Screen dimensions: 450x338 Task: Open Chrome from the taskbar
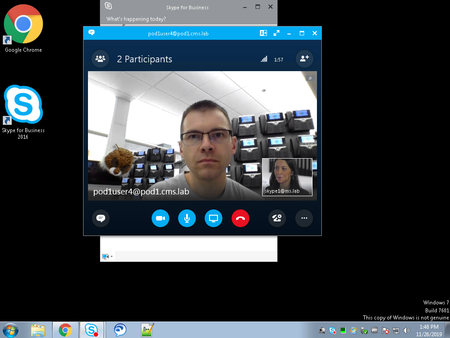(65, 330)
